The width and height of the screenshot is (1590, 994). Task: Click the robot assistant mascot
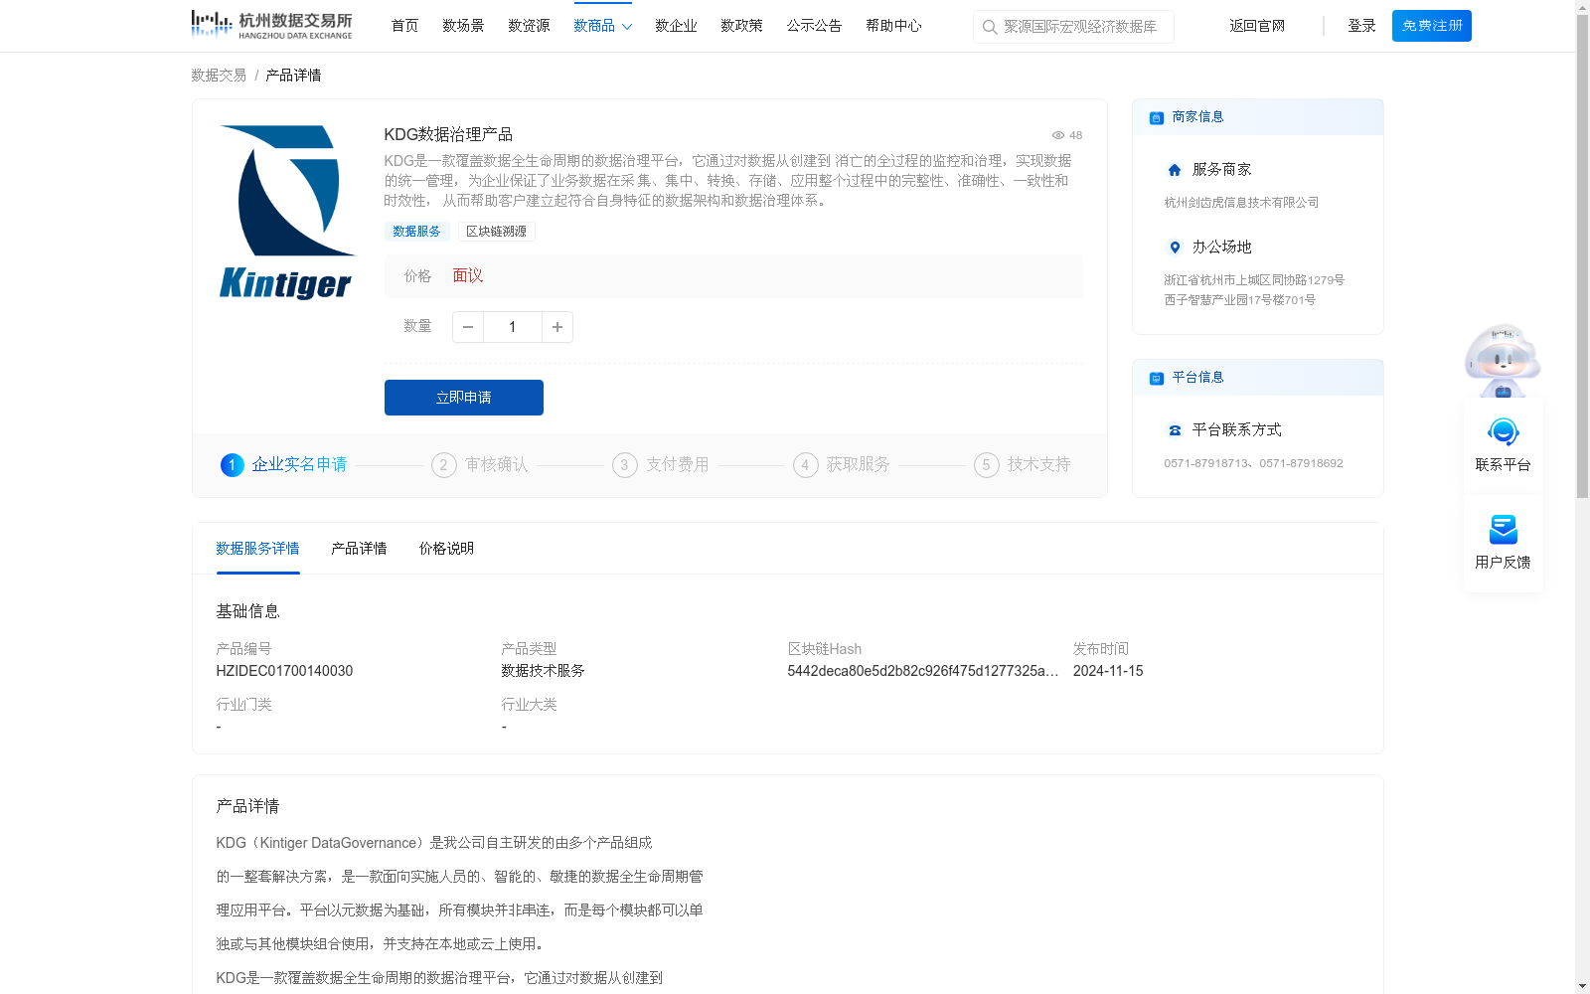tap(1503, 361)
